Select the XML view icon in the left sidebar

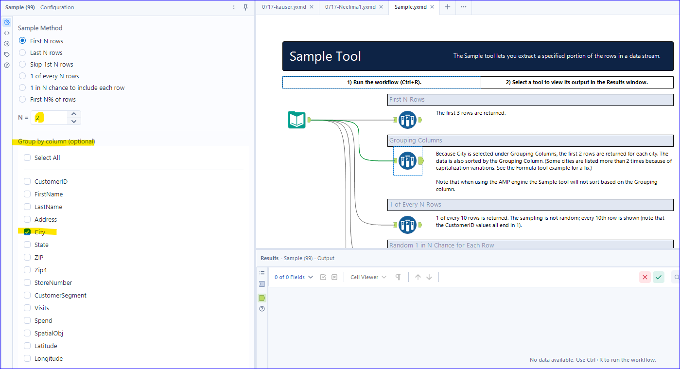pyautogui.click(x=6, y=33)
